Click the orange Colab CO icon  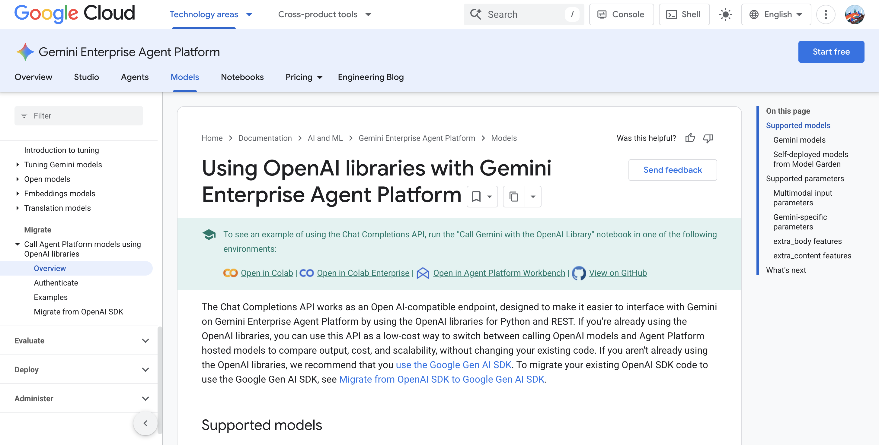pos(230,273)
